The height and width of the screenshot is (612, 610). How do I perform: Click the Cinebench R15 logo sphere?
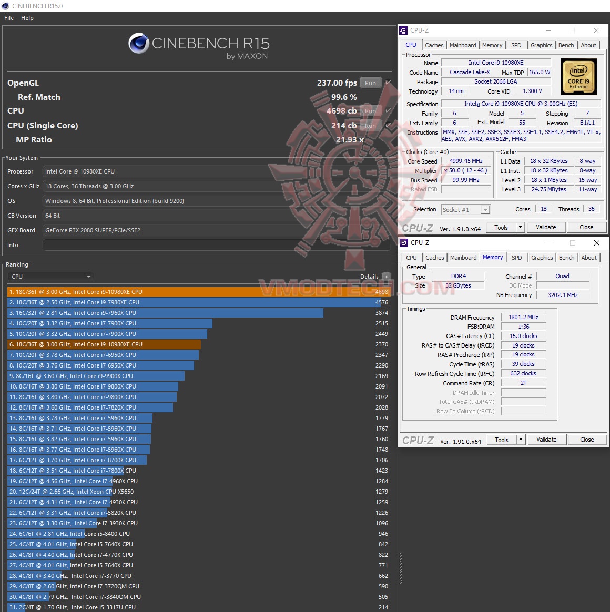139,43
